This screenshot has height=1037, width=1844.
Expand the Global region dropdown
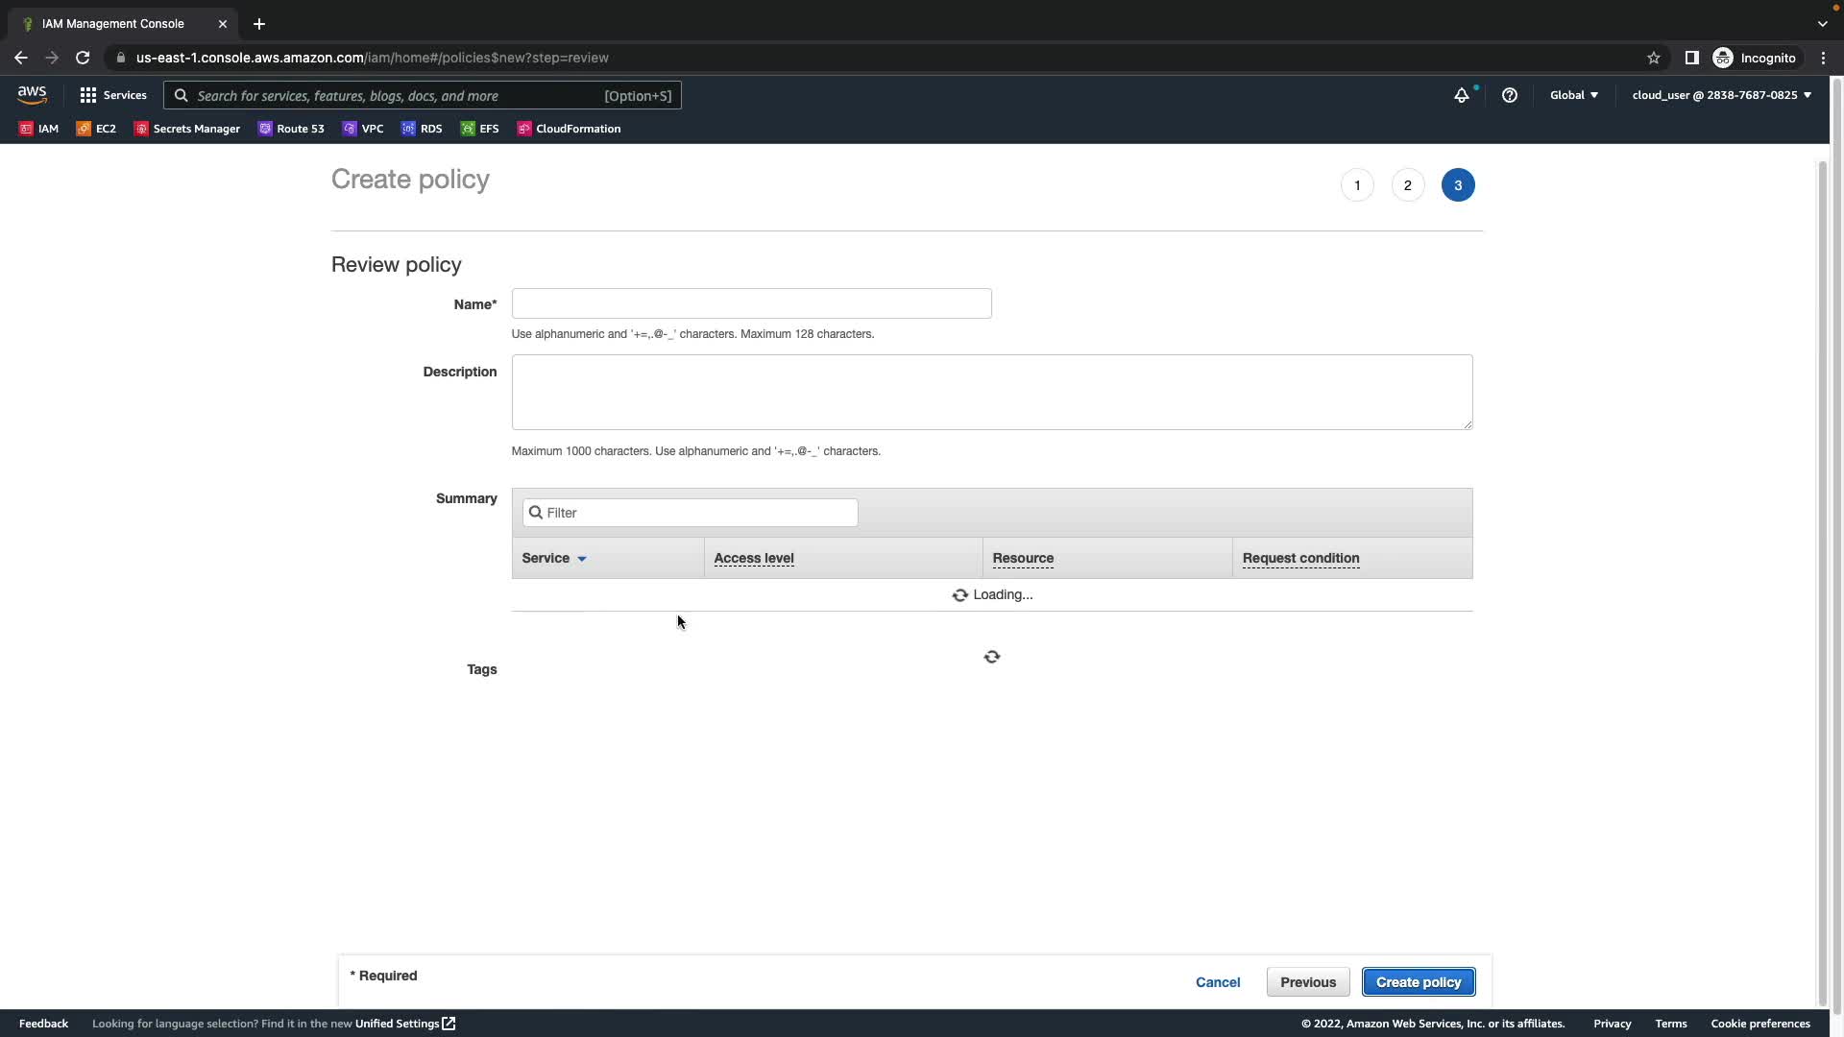pyautogui.click(x=1573, y=95)
